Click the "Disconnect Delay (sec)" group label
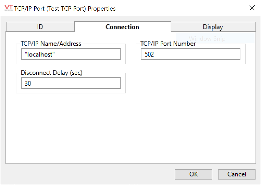 [x=52, y=73]
